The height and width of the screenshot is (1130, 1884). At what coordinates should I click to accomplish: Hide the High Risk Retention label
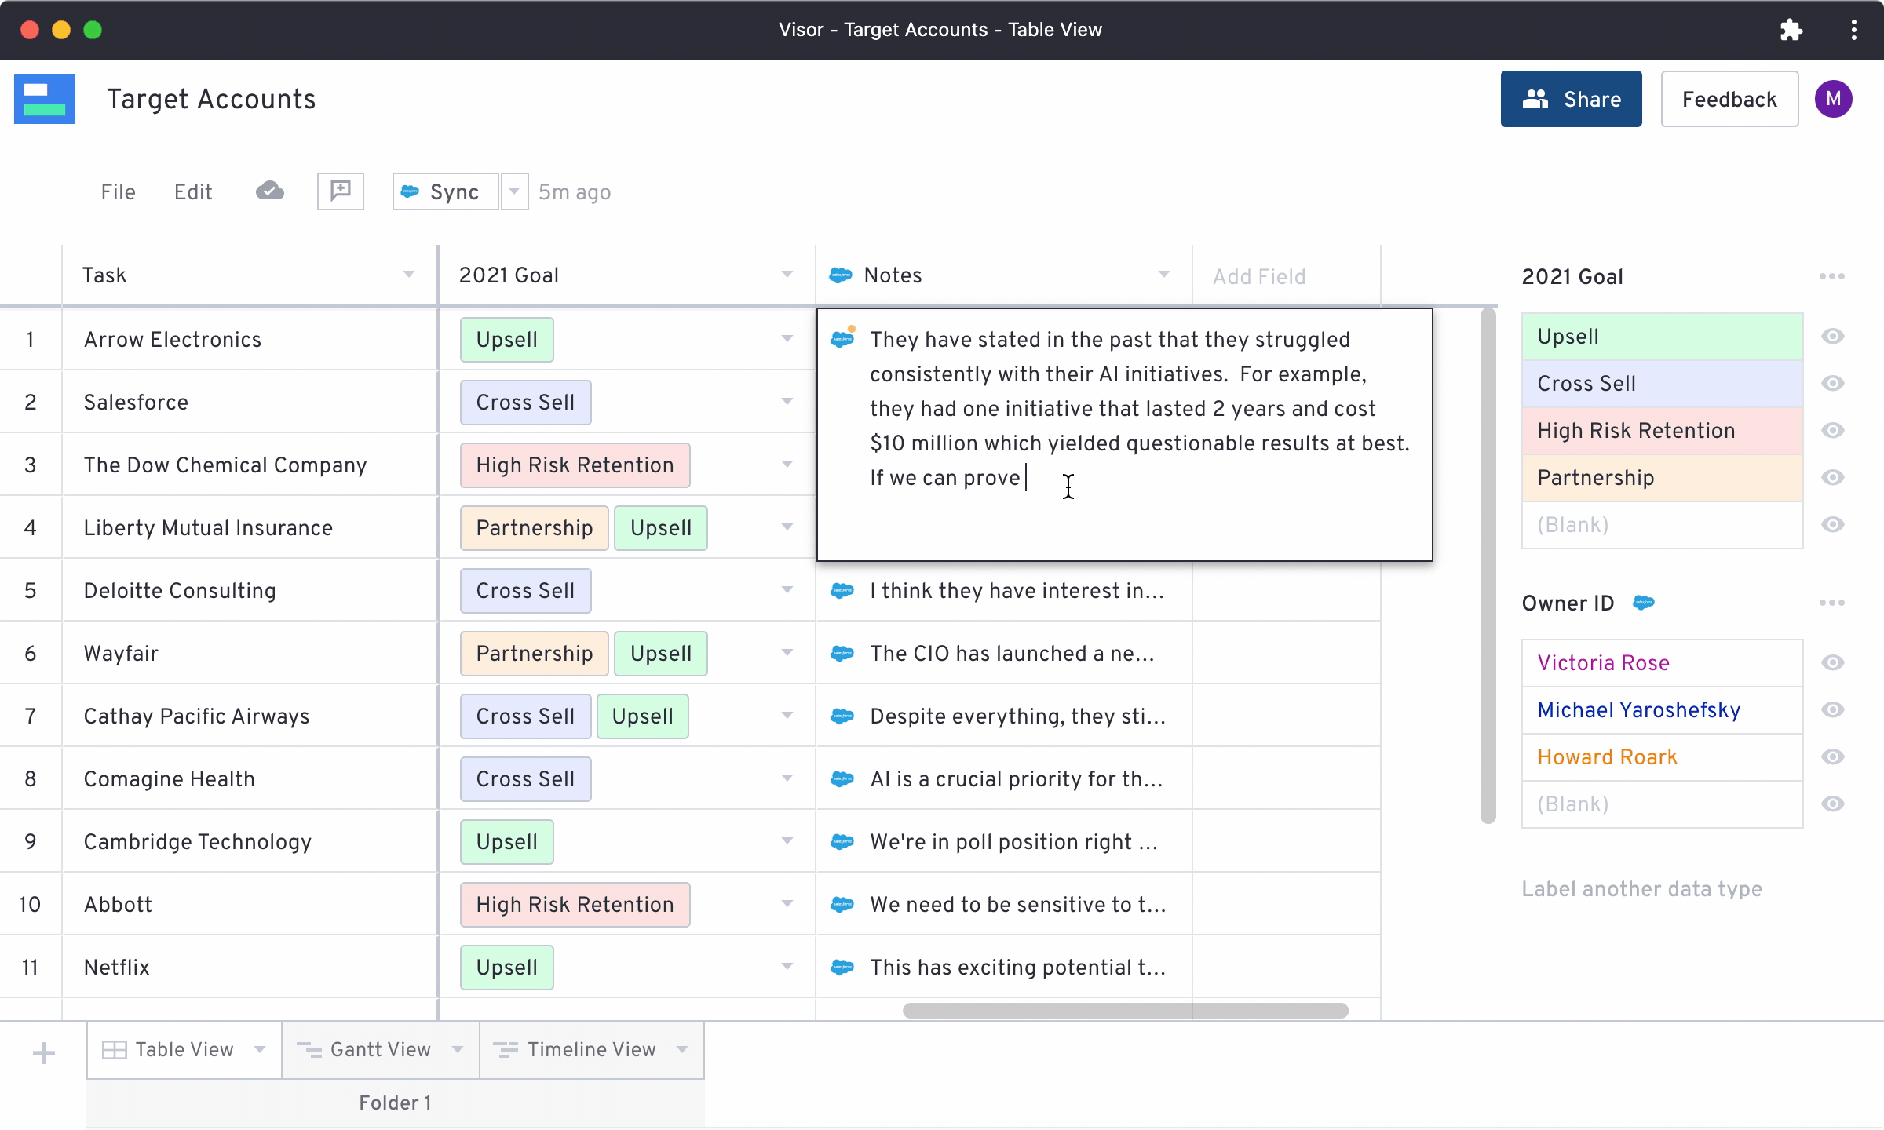tap(1832, 430)
